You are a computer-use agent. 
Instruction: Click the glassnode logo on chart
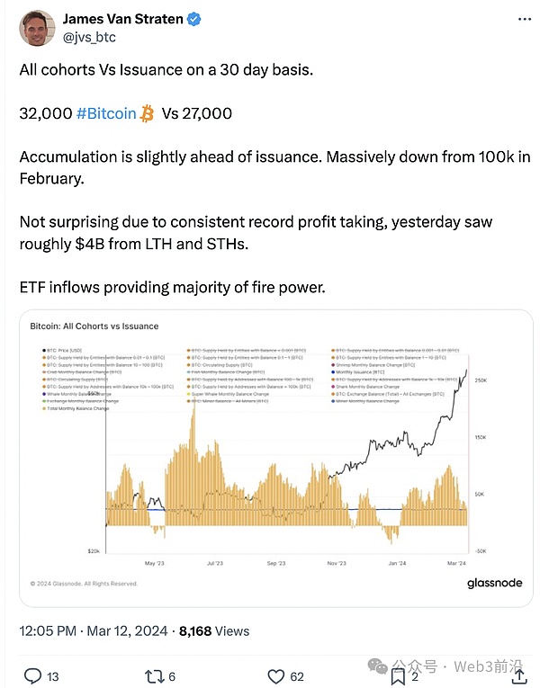[x=494, y=583]
